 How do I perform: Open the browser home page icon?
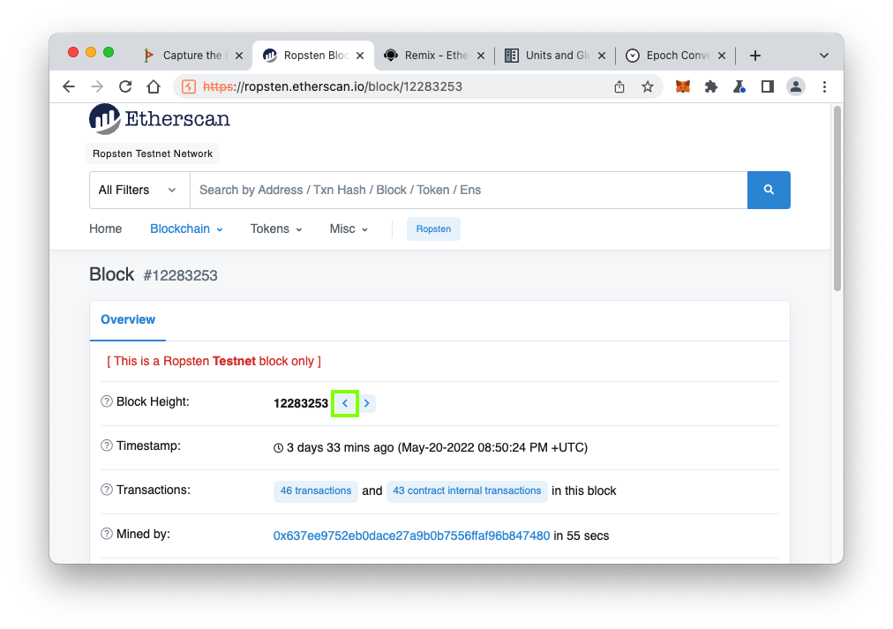(x=154, y=86)
